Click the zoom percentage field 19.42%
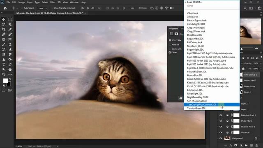 [18, 146]
